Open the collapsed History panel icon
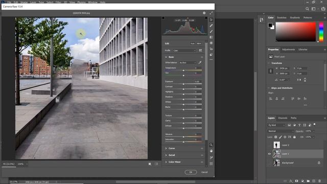The image size is (327, 184). [262, 20]
